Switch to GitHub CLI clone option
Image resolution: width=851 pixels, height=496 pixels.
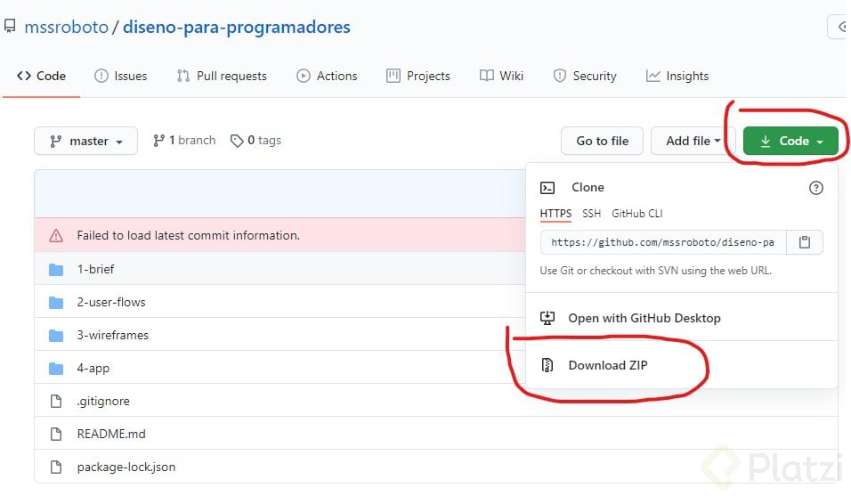637,213
